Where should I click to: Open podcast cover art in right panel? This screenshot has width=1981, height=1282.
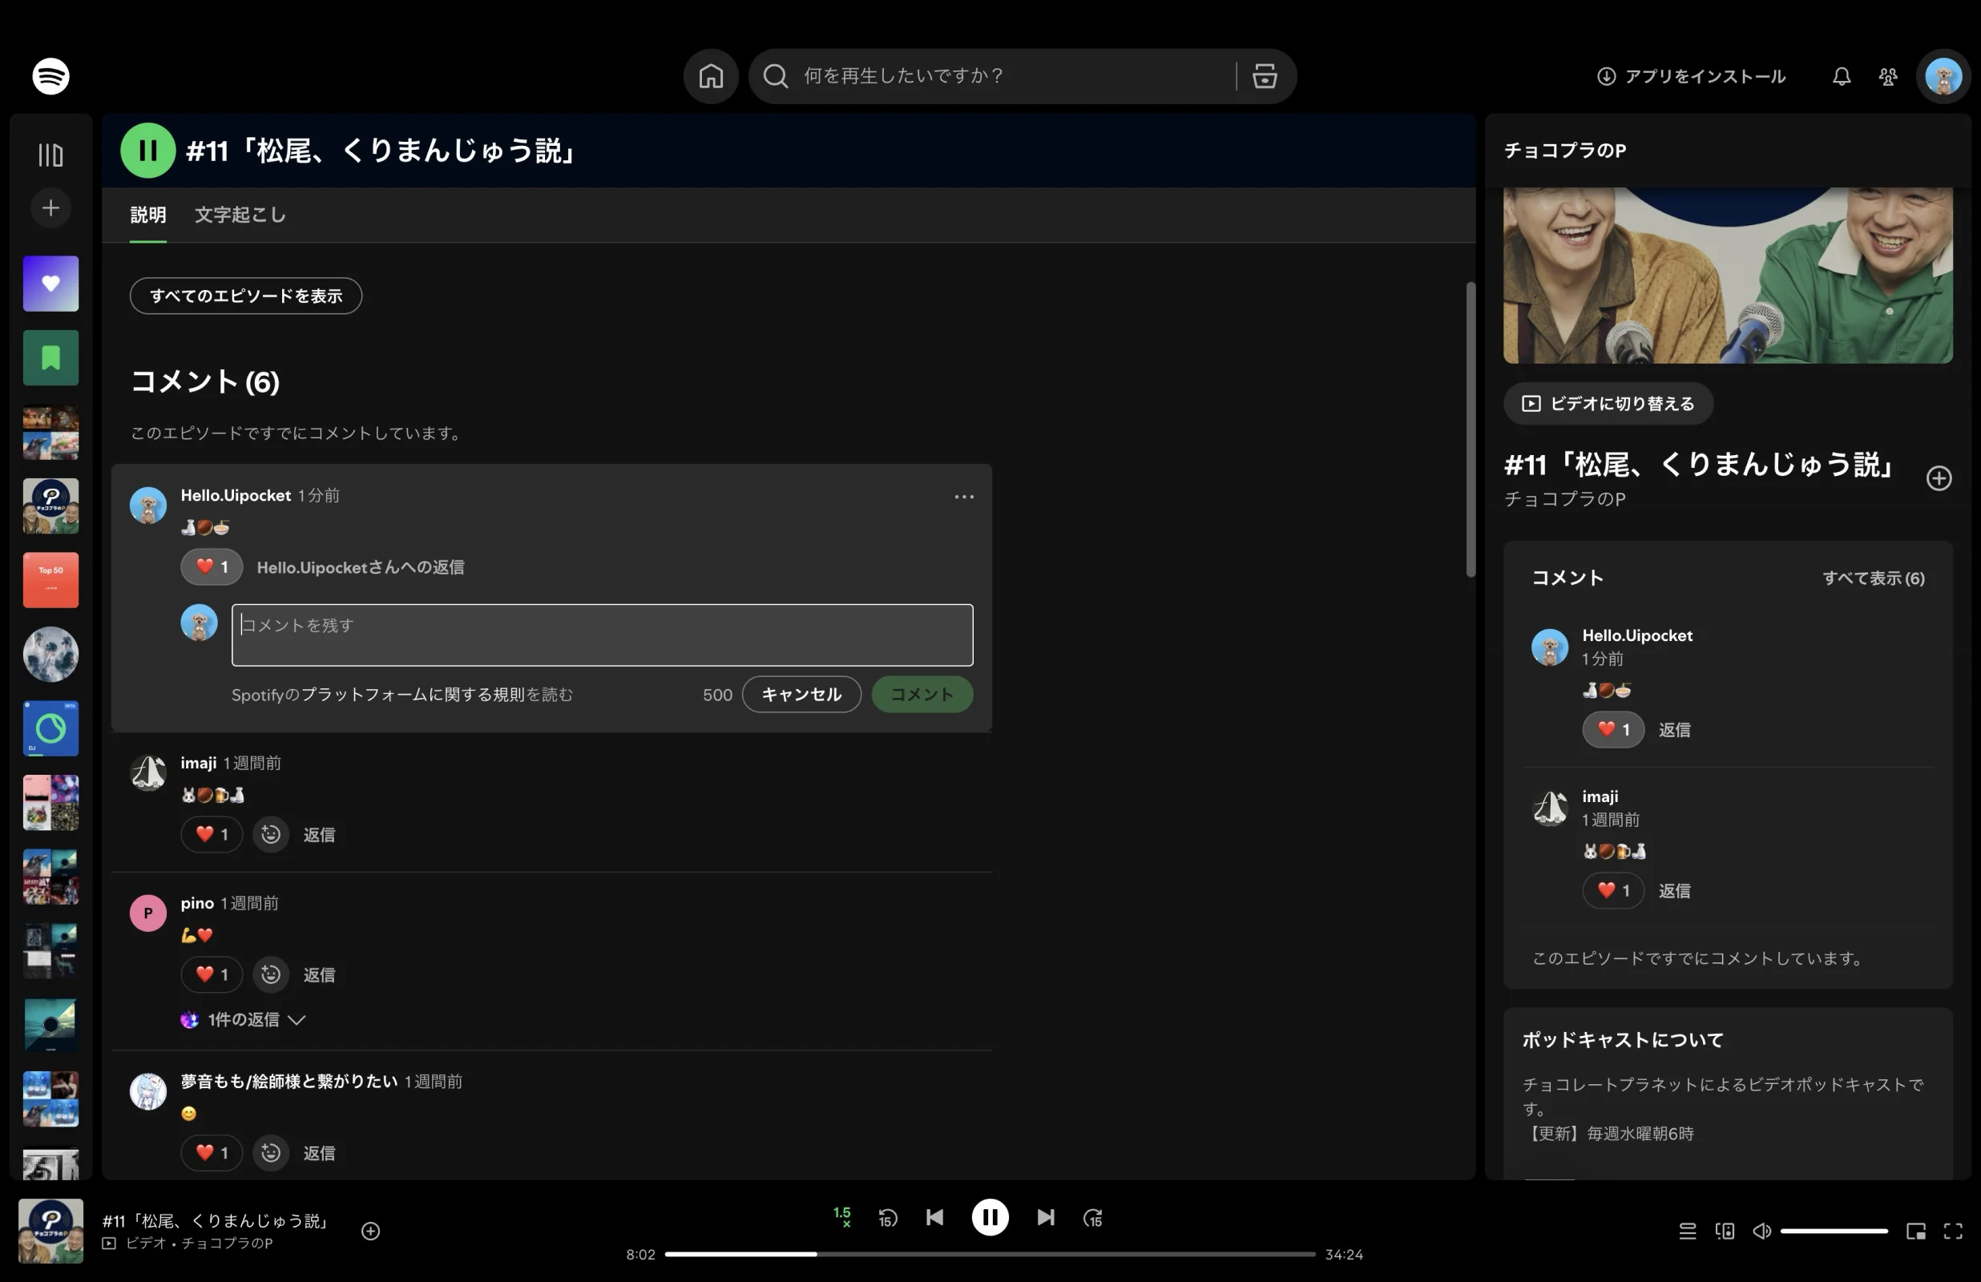tap(1727, 276)
